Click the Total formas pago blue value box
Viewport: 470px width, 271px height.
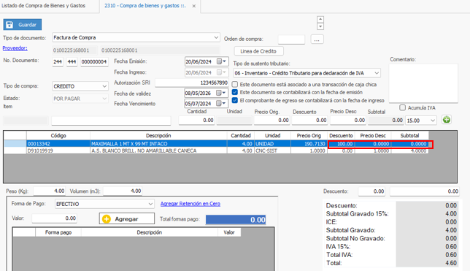click(x=236, y=220)
